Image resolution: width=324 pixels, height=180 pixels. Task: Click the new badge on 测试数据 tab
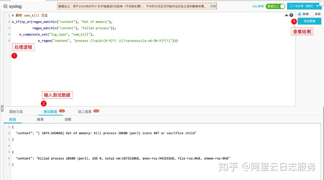tap(62, 111)
